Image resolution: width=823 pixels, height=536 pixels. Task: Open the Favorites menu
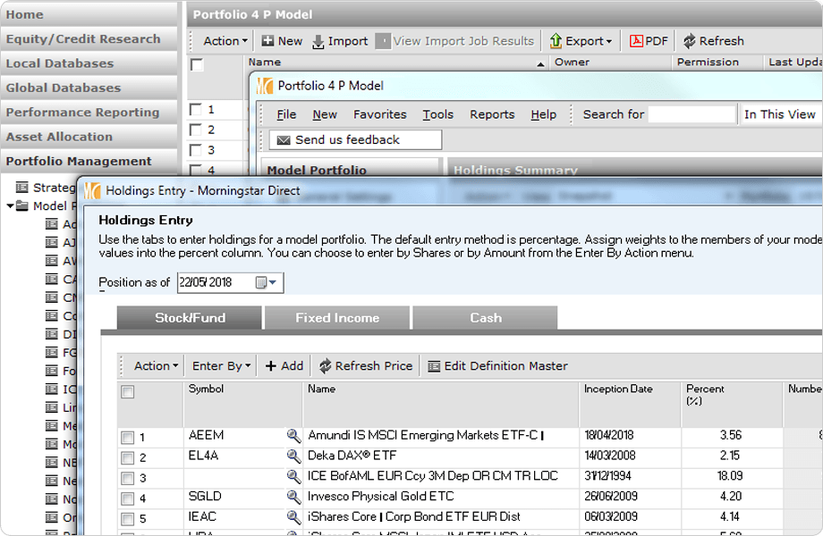[379, 114]
